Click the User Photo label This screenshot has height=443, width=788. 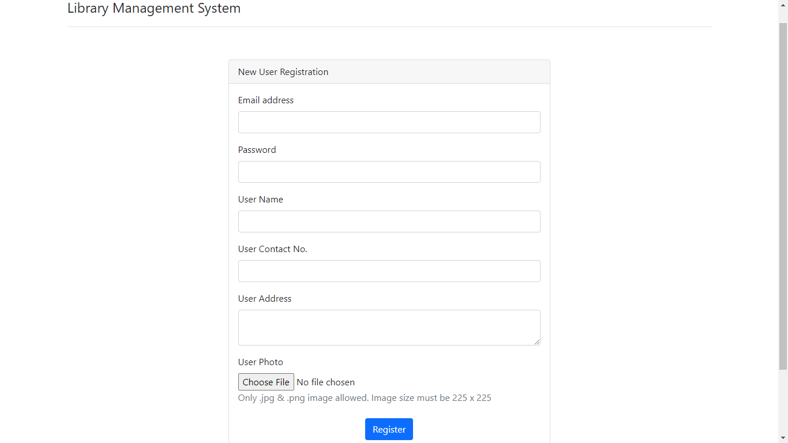coord(261,362)
